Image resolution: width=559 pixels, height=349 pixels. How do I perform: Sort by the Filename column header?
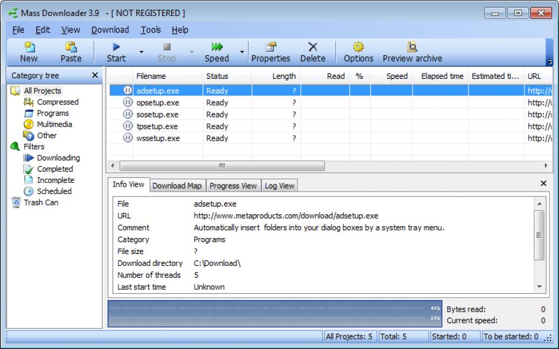(168, 76)
